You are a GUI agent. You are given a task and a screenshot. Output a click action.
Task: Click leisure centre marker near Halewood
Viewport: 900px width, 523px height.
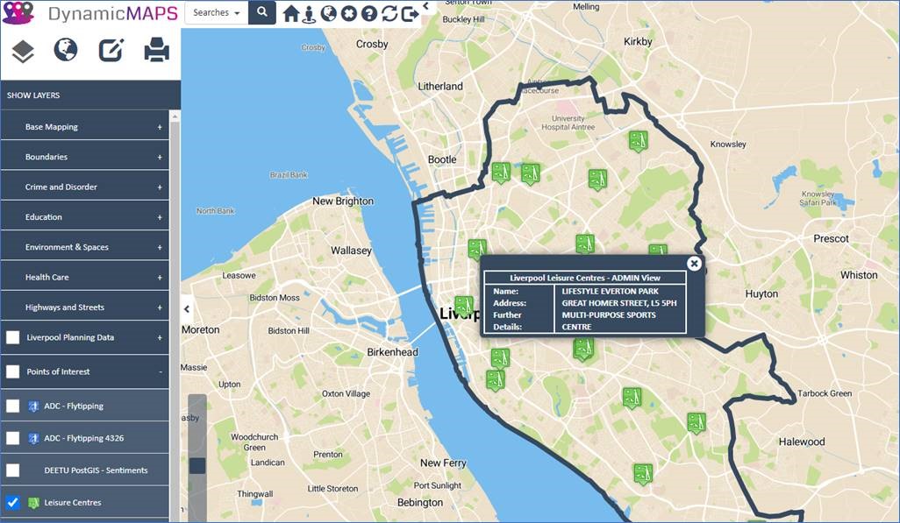696,422
